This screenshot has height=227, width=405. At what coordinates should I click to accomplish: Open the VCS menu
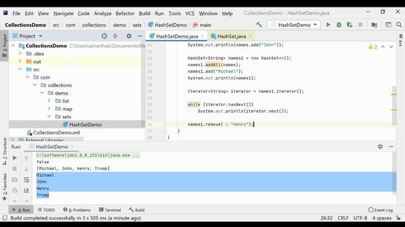(x=190, y=13)
